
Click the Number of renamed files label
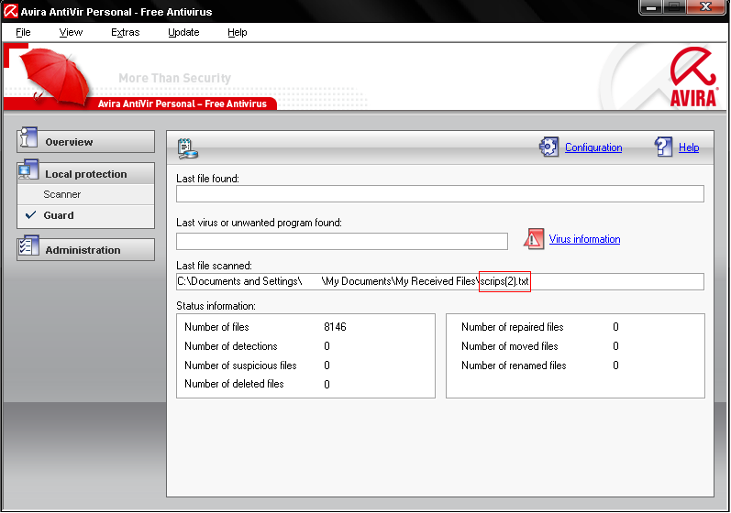coord(514,366)
